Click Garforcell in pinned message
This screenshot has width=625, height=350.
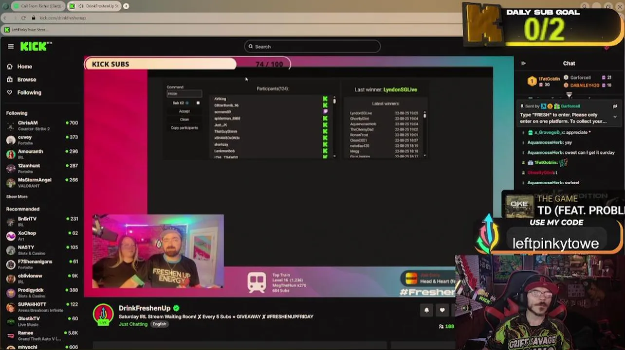570,106
